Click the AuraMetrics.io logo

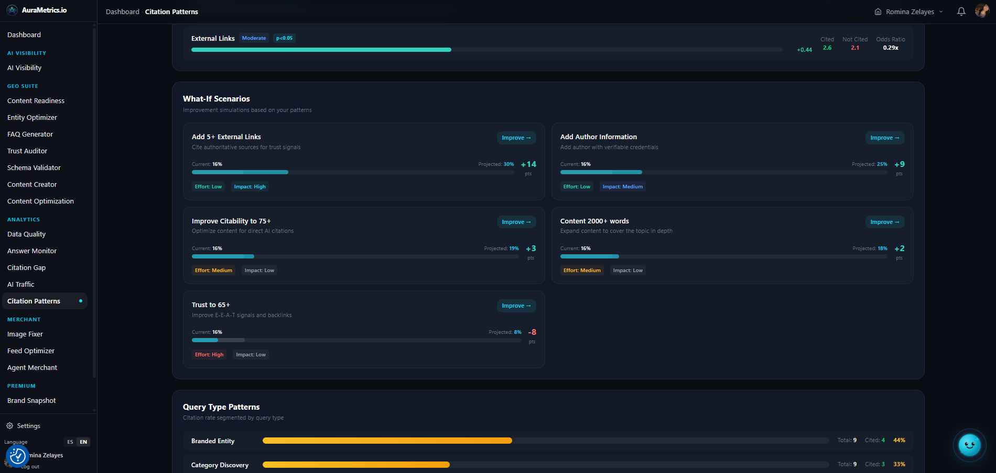tap(37, 9)
